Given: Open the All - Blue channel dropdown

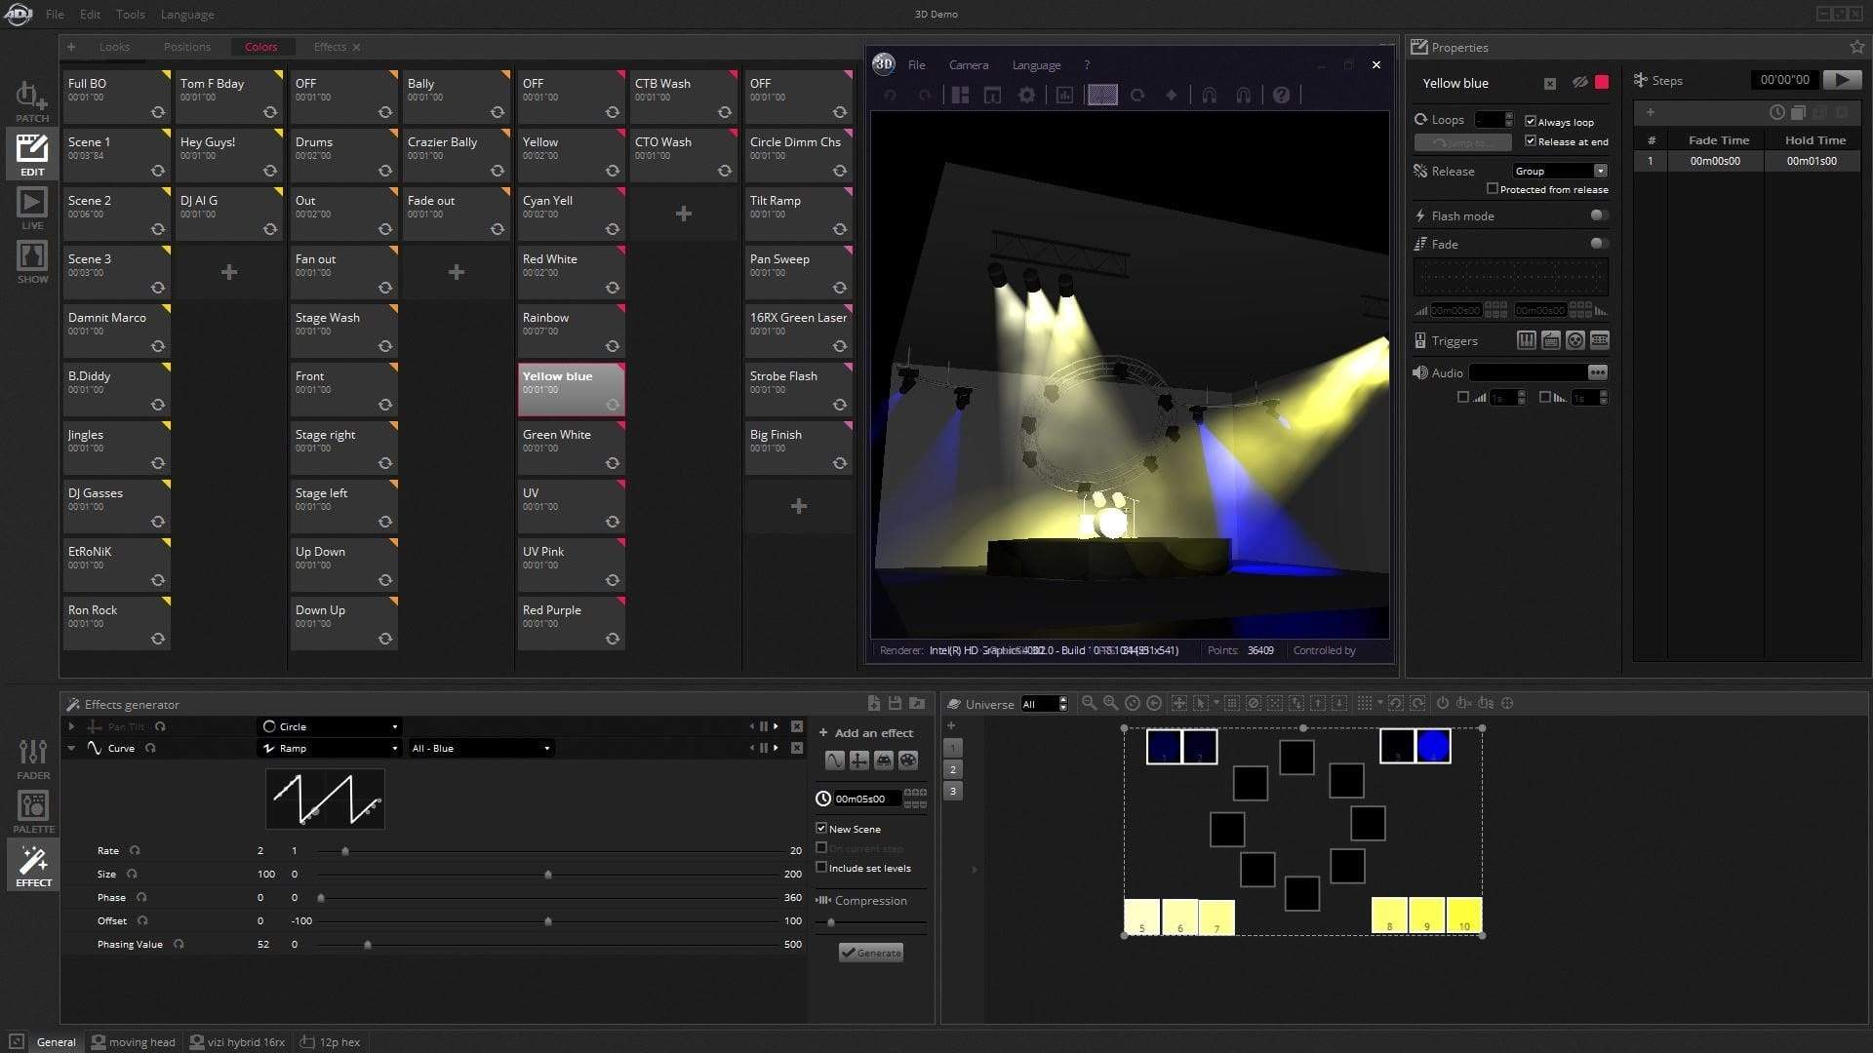Looking at the screenshot, I should click(480, 748).
